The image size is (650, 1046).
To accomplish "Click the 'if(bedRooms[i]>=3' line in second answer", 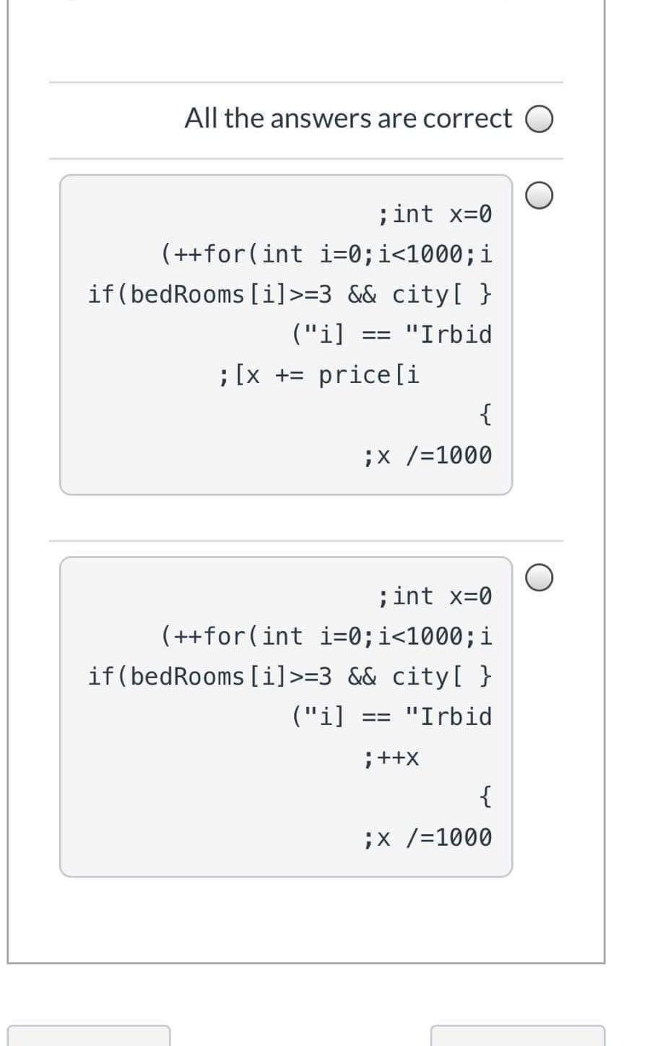I will click(x=289, y=677).
